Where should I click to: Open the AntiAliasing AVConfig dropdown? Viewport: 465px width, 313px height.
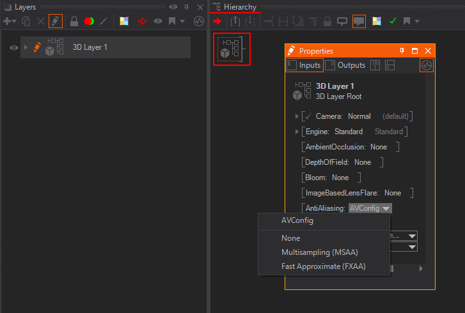pos(371,208)
